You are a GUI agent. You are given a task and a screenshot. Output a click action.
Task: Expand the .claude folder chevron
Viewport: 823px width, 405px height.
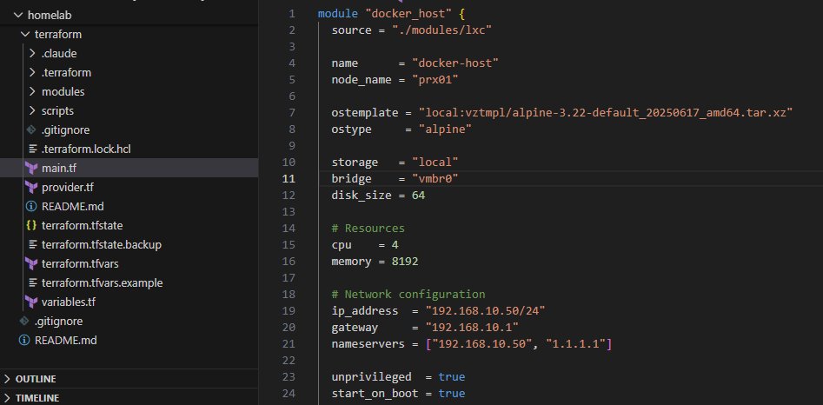[x=32, y=54]
